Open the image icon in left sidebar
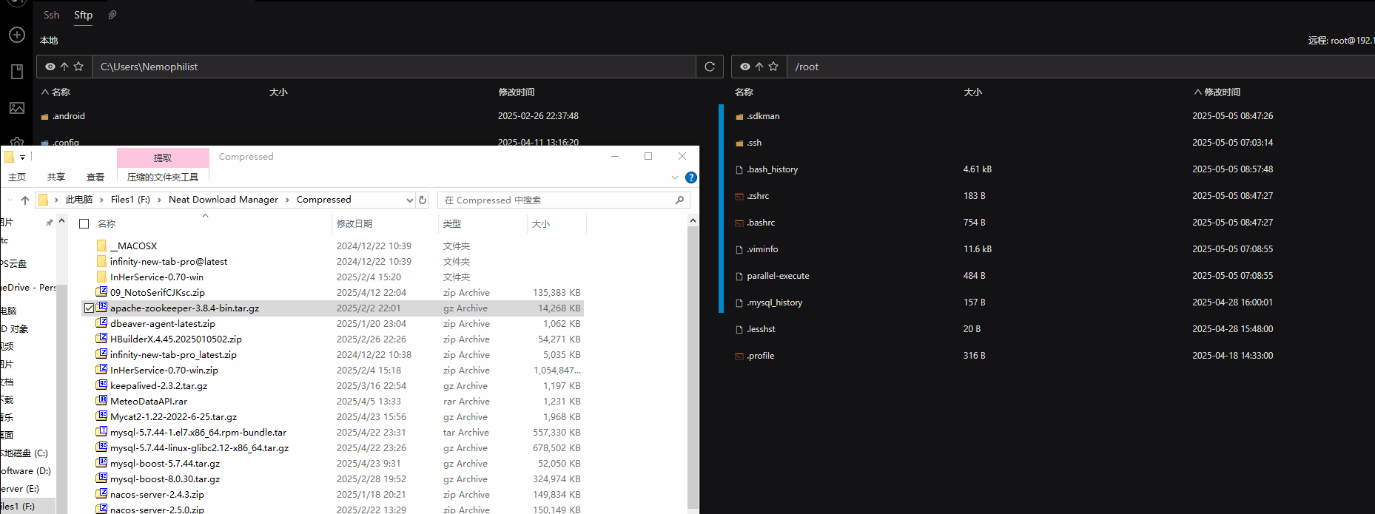This screenshot has width=1375, height=514. [x=17, y=108]
